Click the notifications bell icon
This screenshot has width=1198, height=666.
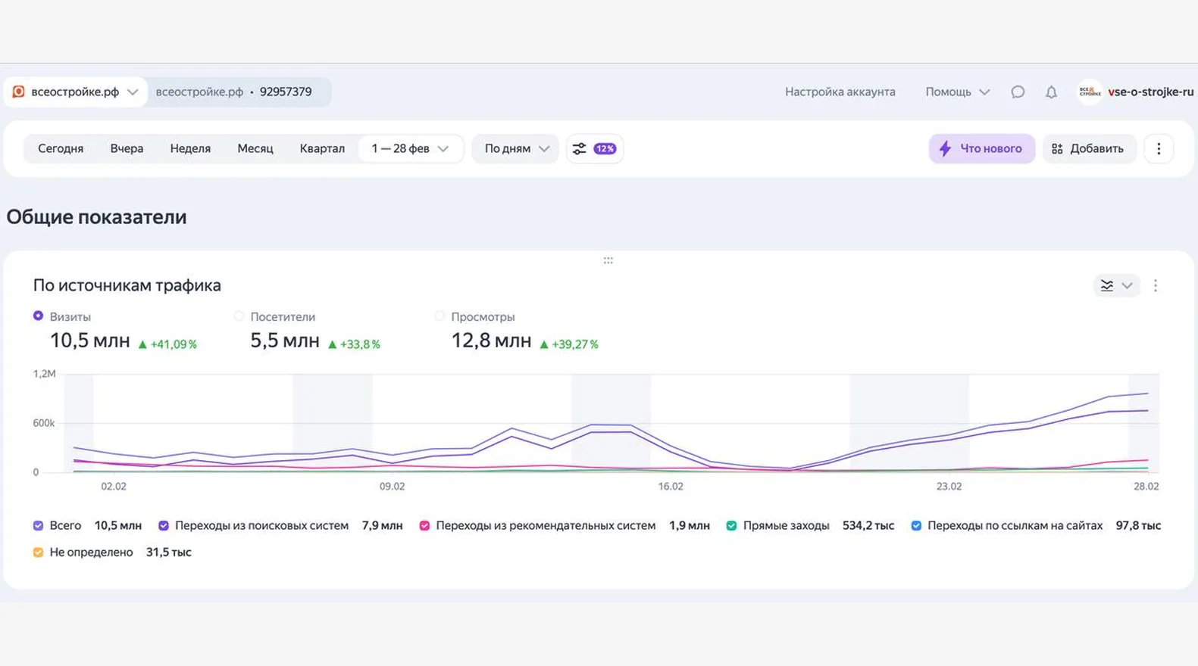click(x=1051, y=92)
